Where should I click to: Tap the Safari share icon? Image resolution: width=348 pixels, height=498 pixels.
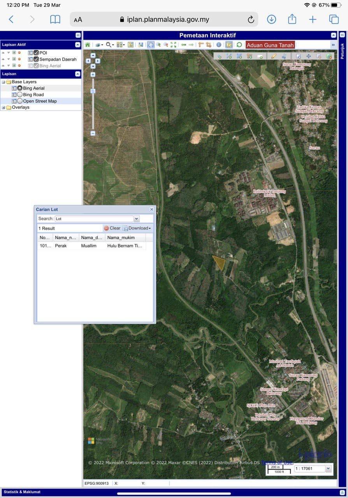[x=292, y=19]
